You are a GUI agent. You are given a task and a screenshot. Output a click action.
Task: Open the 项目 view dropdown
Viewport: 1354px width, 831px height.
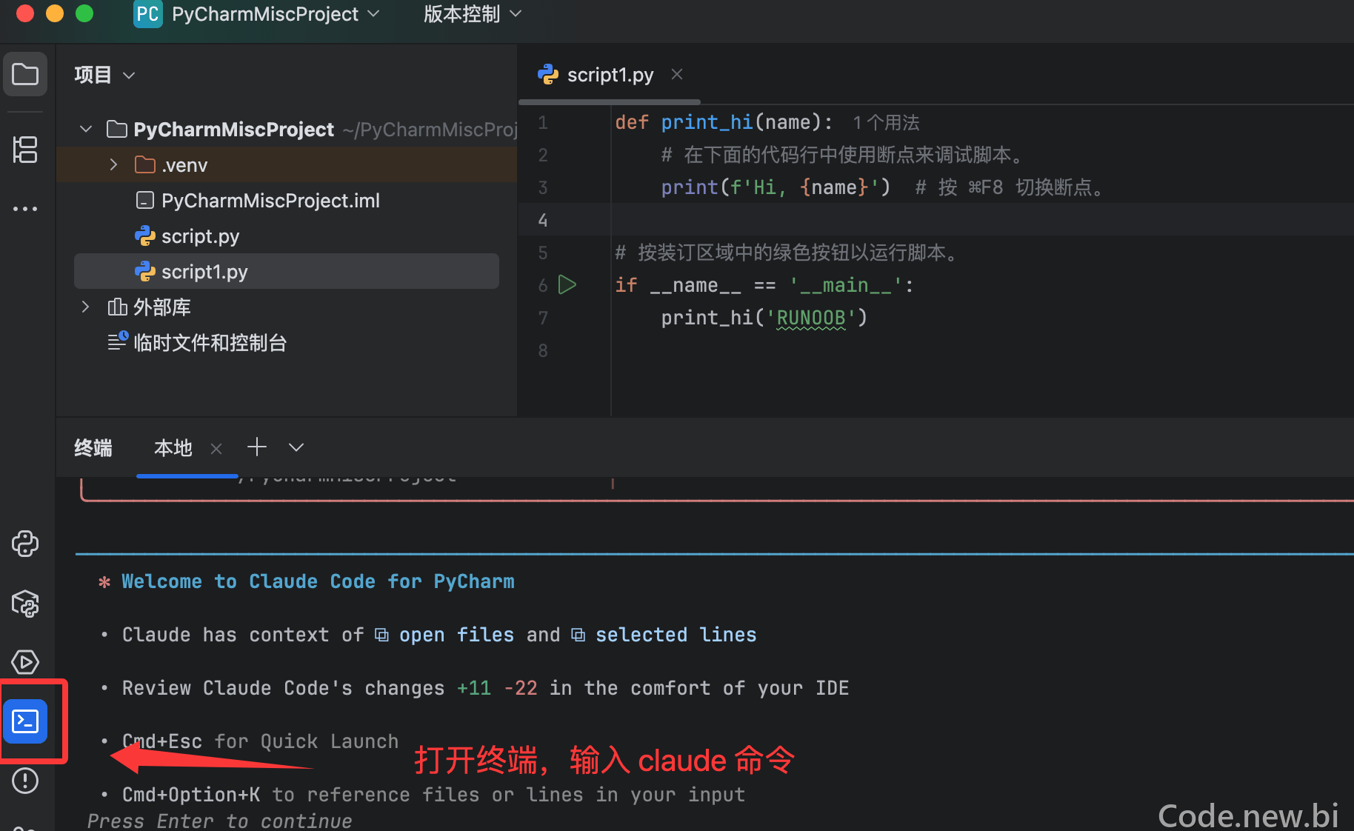point(104,75)
